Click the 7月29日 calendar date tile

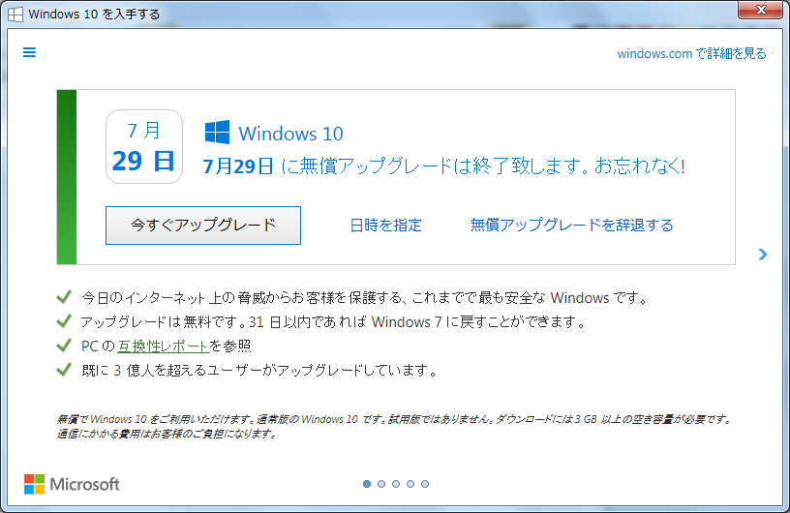click(143, 145)
